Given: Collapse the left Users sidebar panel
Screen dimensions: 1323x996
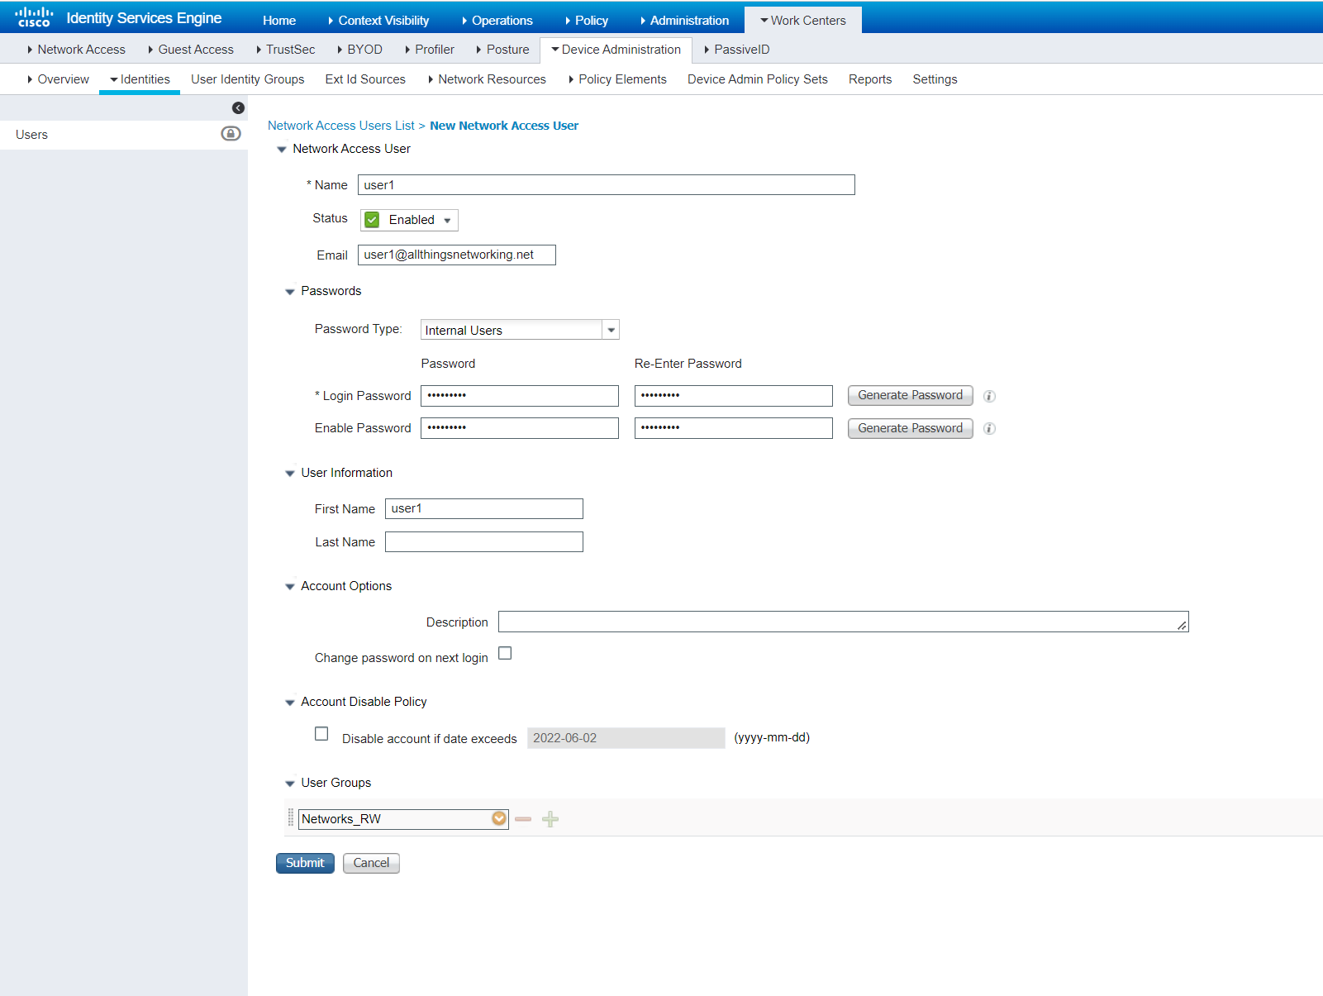Looking at the screenshot, I should pos(238,107).
